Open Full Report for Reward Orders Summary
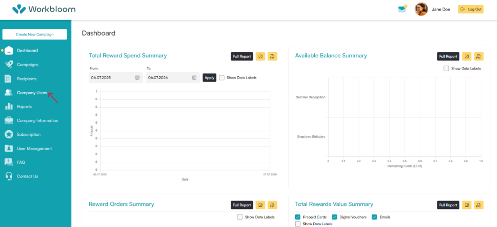The height and width of the screenshot is (227, 497). 242,205
